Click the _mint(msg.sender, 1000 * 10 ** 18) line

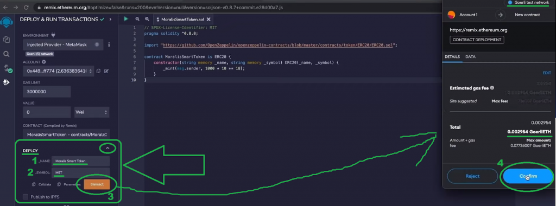204,68
